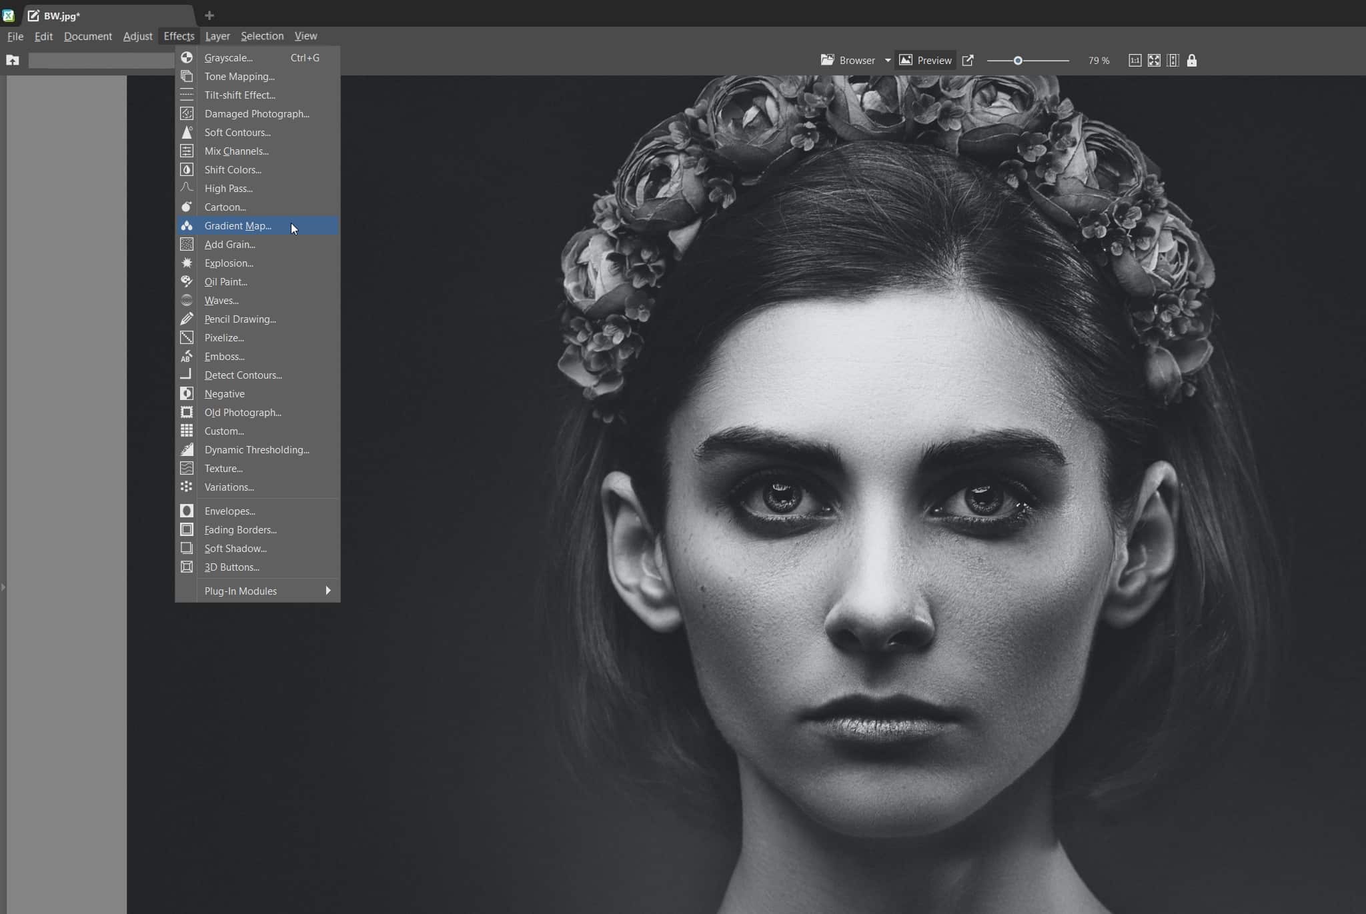Click the fit-to-screen zoom icon
1366x914 pixels.
[x=1154, y=61]
